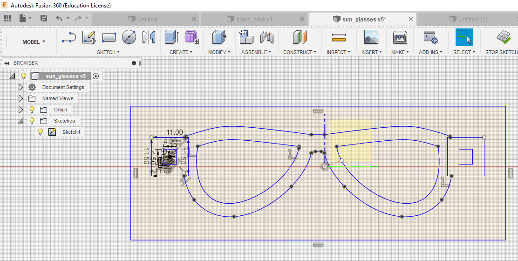Click the Create Sketch icon
This screenshot has width=518, height=261.
tap(89, 37)
